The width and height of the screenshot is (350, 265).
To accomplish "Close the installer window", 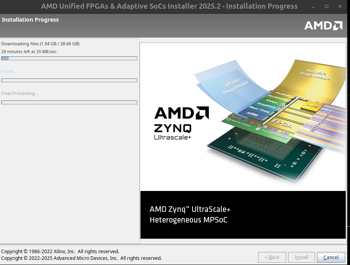I will 340,6.
